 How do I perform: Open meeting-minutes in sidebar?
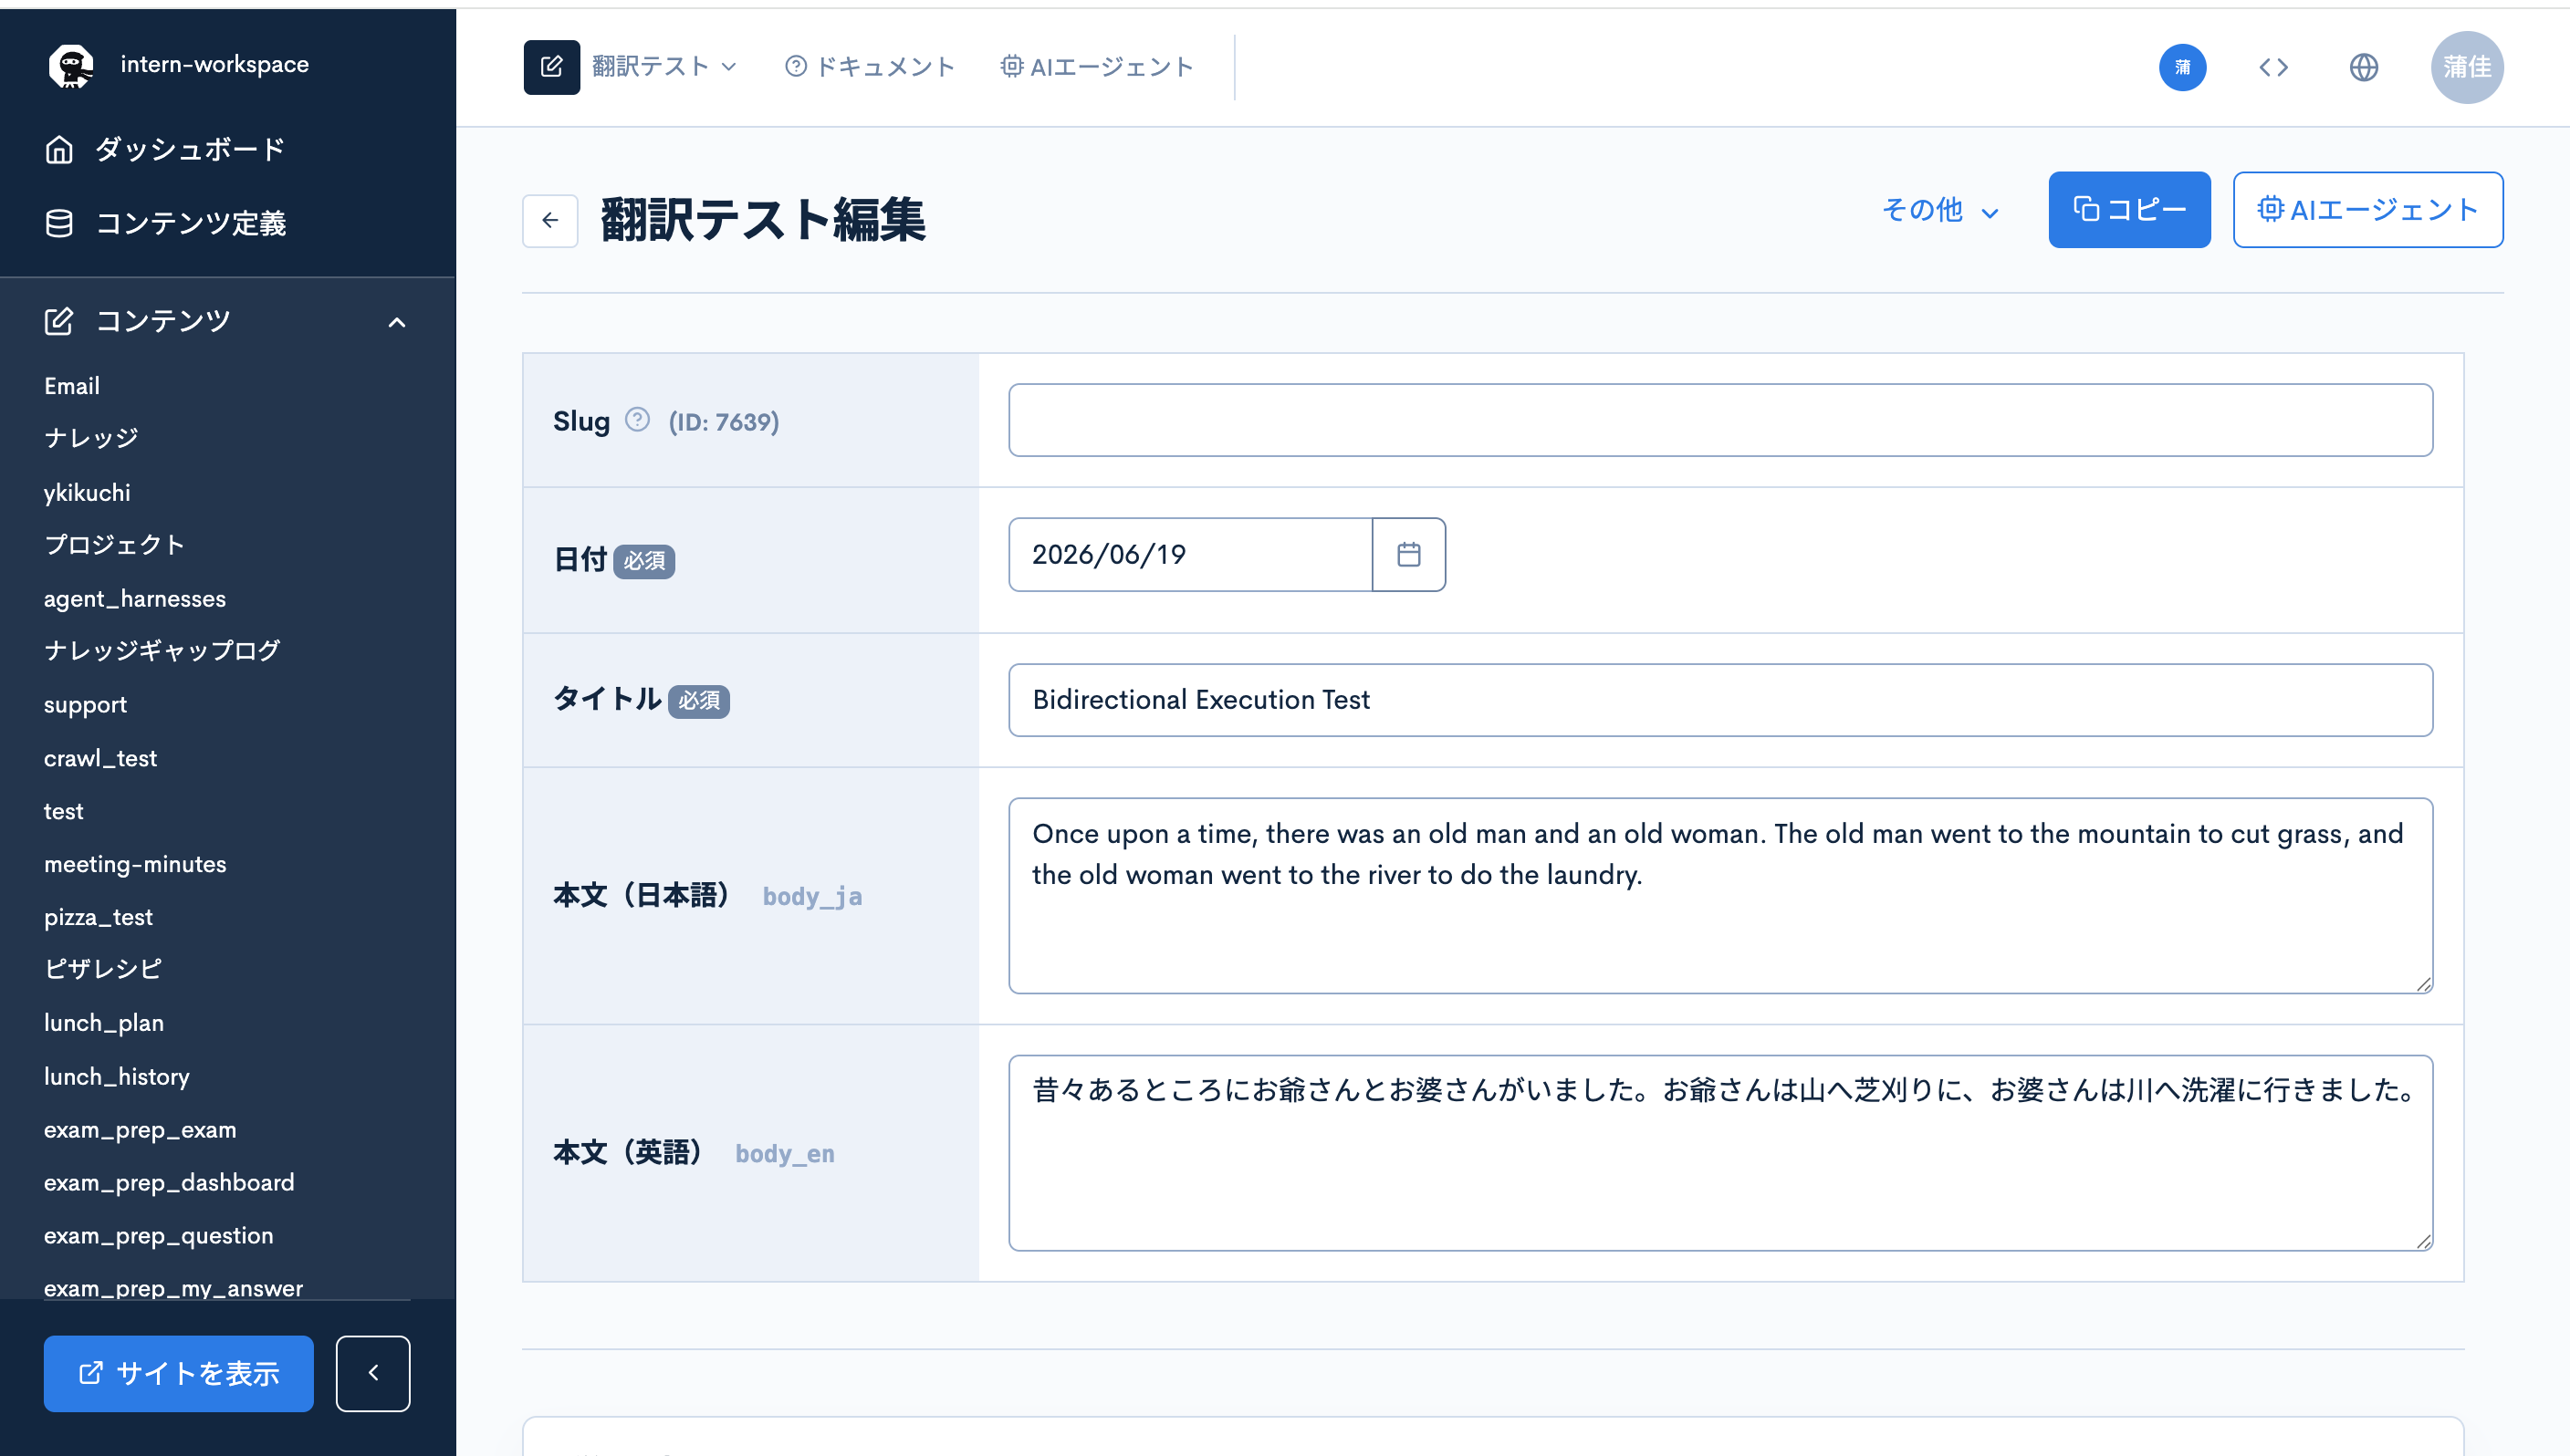tap(135, 864)
